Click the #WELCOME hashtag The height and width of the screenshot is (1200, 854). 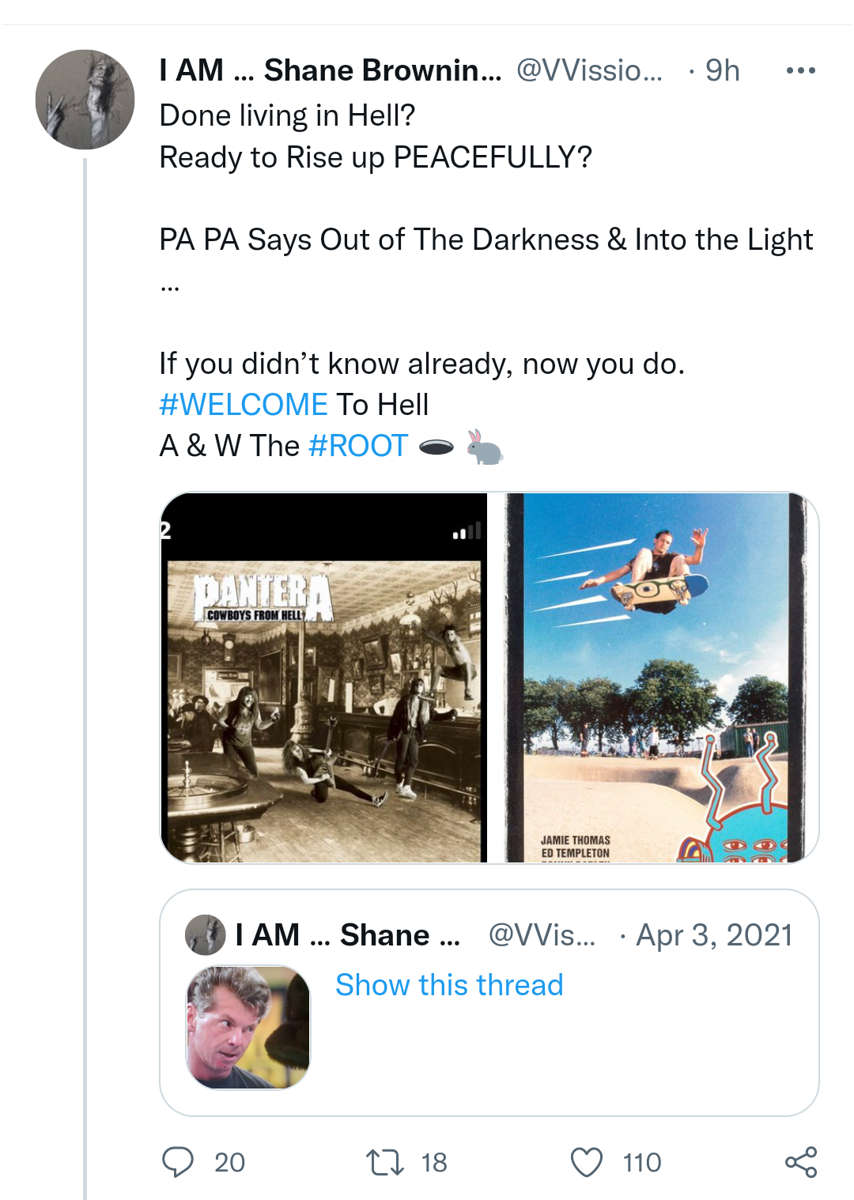point(244,405)
